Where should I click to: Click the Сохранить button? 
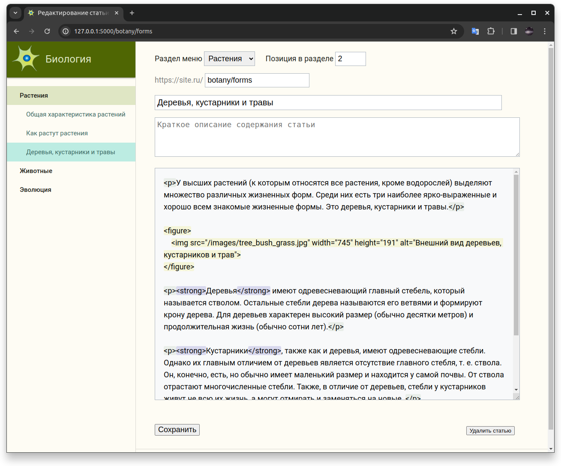pos(177,430)
